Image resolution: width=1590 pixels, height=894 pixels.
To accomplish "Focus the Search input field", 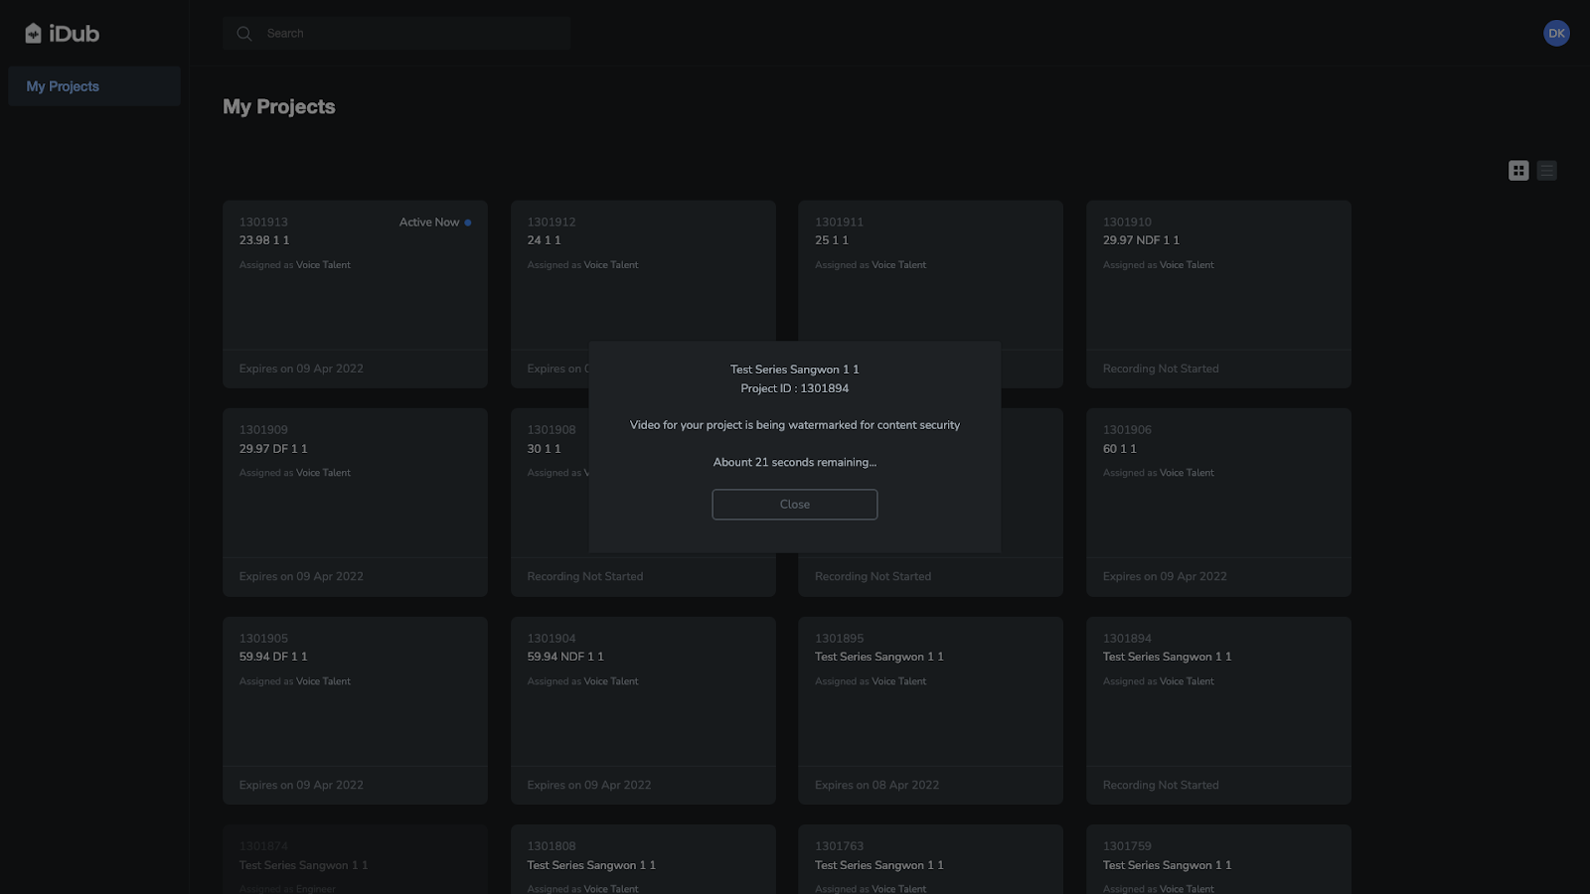I will [397, 34].
